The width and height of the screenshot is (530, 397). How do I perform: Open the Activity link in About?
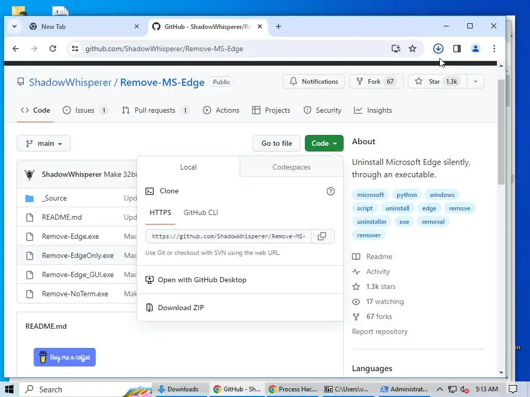(x=371, y=272)
